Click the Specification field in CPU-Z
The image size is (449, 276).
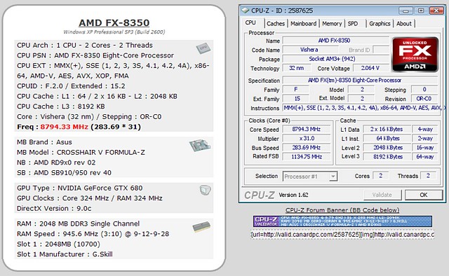tap(360, 81)
